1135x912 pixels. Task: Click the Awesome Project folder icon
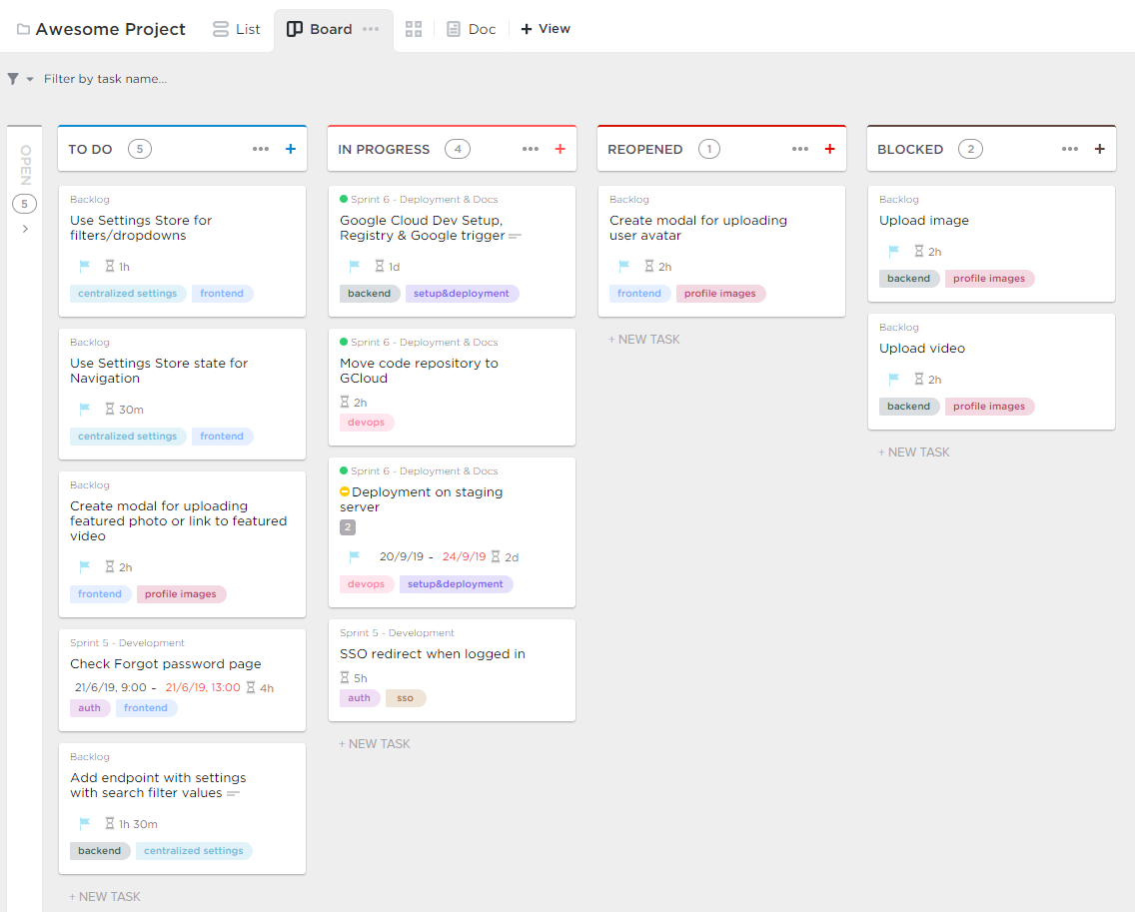(x=23, y=29)
